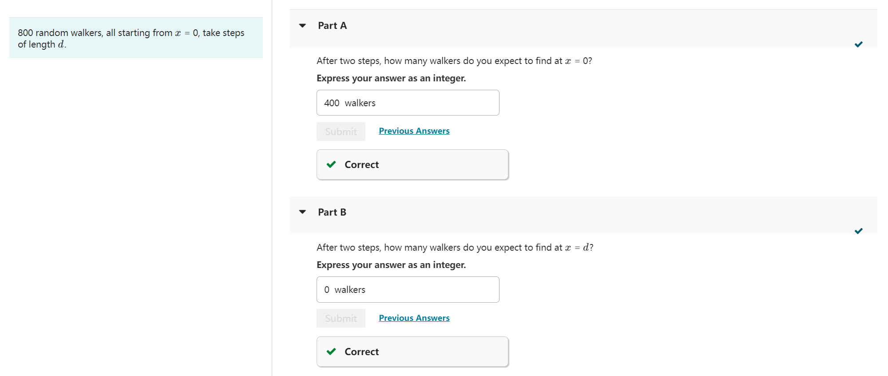Select the problem statement about 800 random walkers
The width and height of the screenshot is (888, 376).
click(x=131, y=38)
